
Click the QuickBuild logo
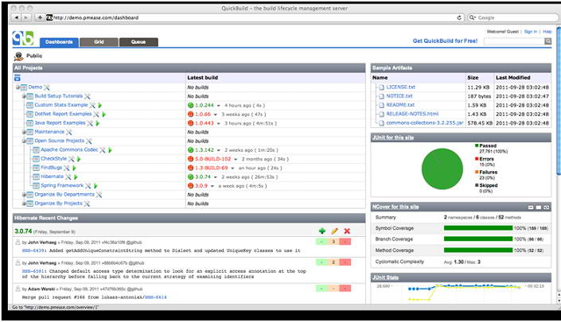coord(22,38)
